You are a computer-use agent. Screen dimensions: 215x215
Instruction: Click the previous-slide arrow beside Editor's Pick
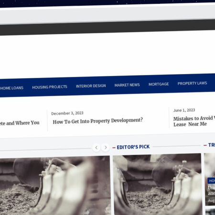click(97, 148)
